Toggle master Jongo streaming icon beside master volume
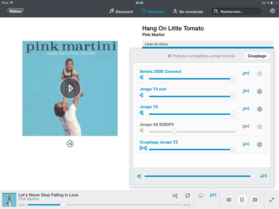This screenshot has width=279, height=209. coord(264,176)
